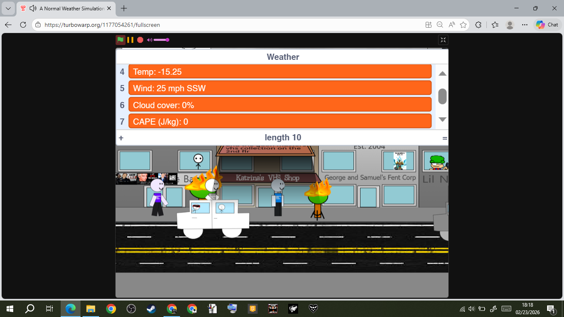
Task: Select the 'Temp: -15.25' list row
Action: 280,72
